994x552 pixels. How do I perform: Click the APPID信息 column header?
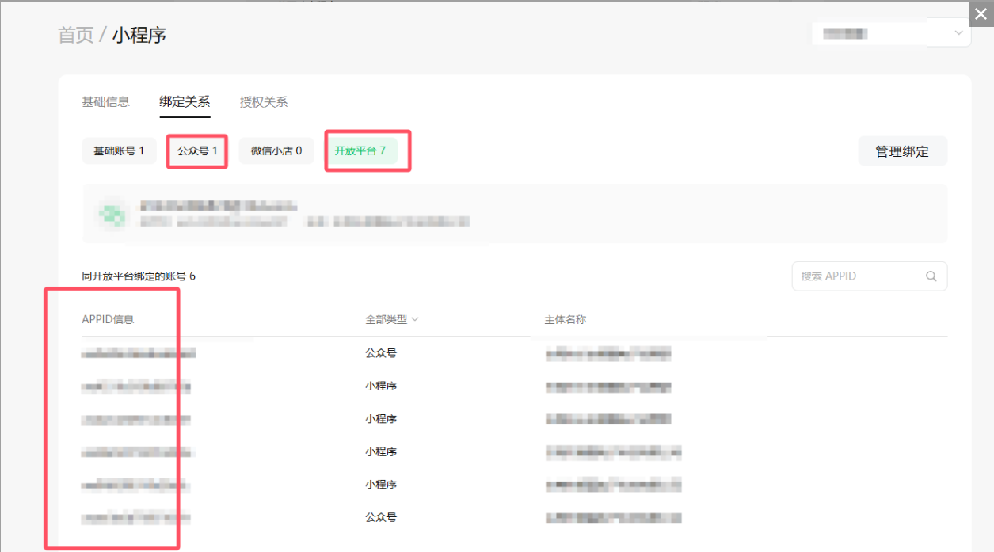coord(108,320)
